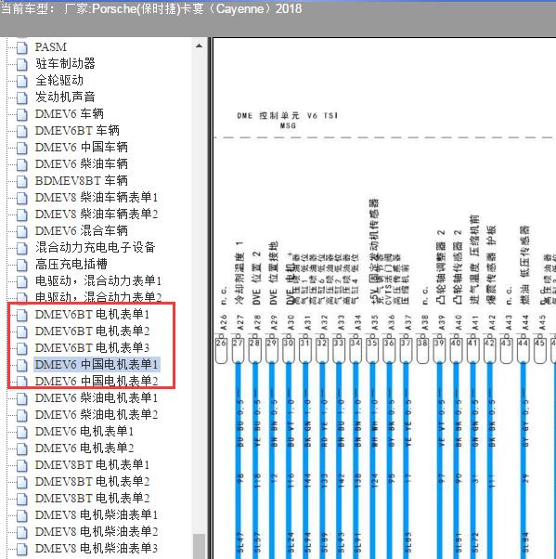Click document icon beside PASM
This screenshot has height=559, width=556.
21,47
